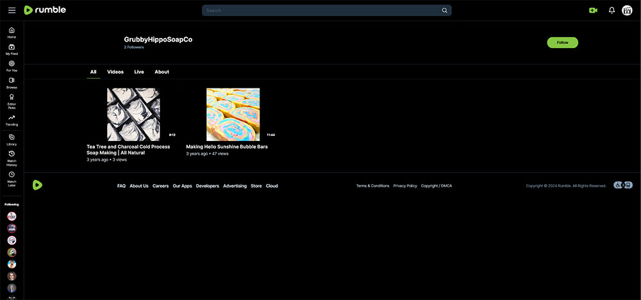Click the '3 years ago • 47 views' text

point(207,154)
